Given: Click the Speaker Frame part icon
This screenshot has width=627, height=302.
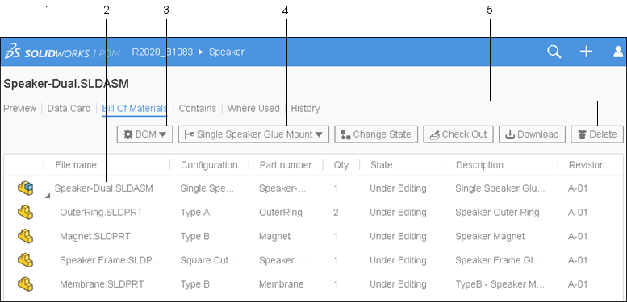Looking at the screenshot, I should (25, 259).
